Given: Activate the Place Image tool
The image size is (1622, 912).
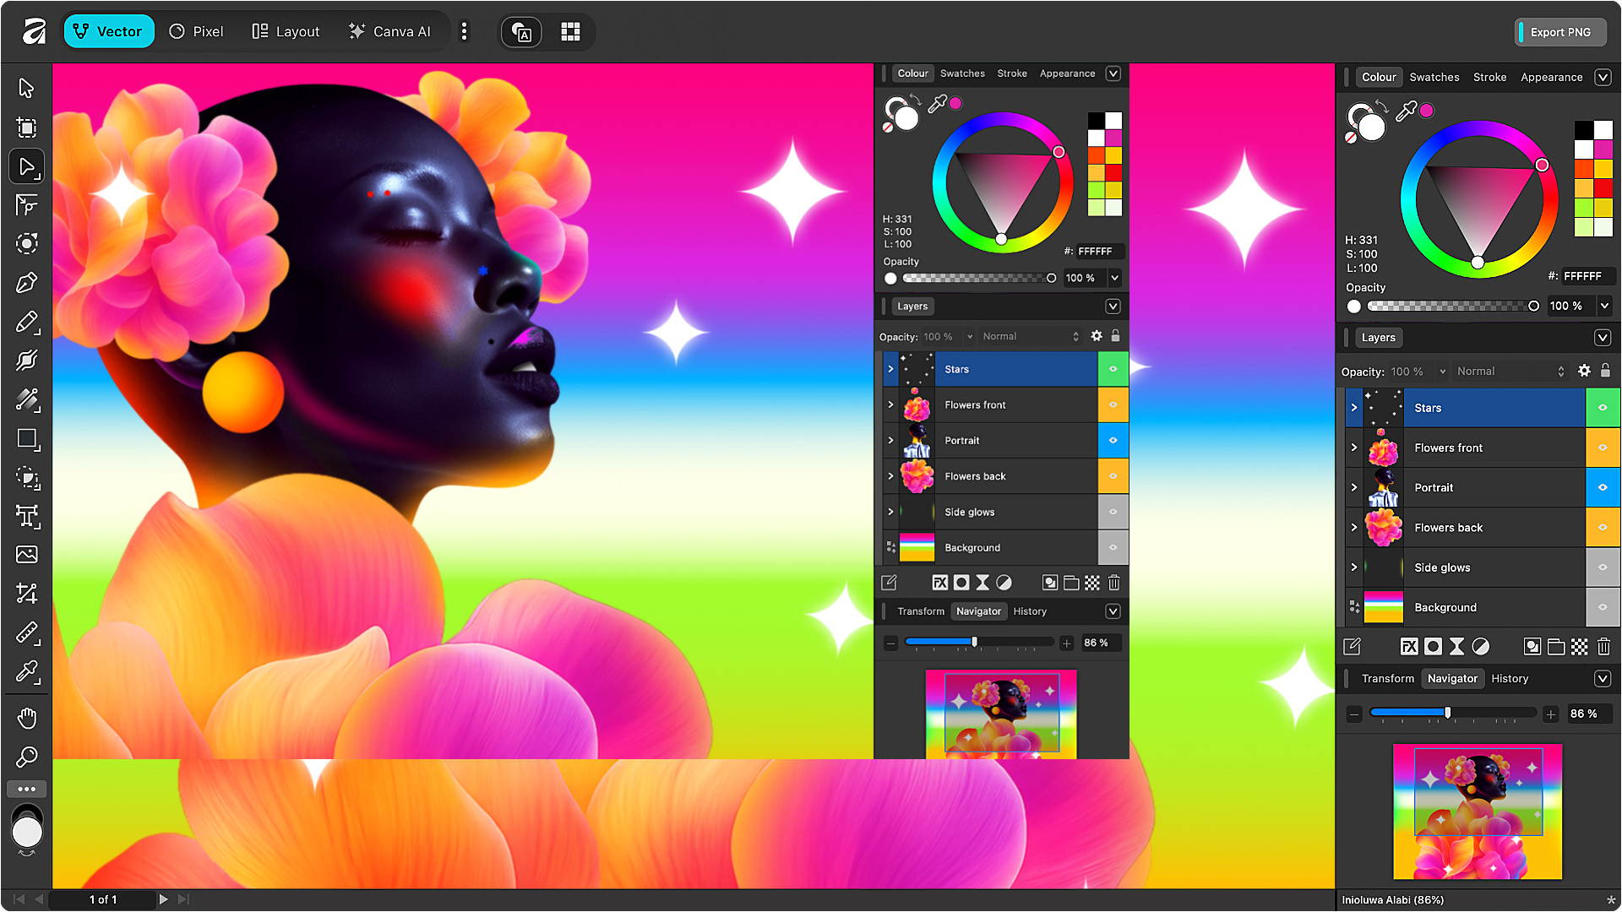Looking at the screenshot, I should [x=26, y=555].
